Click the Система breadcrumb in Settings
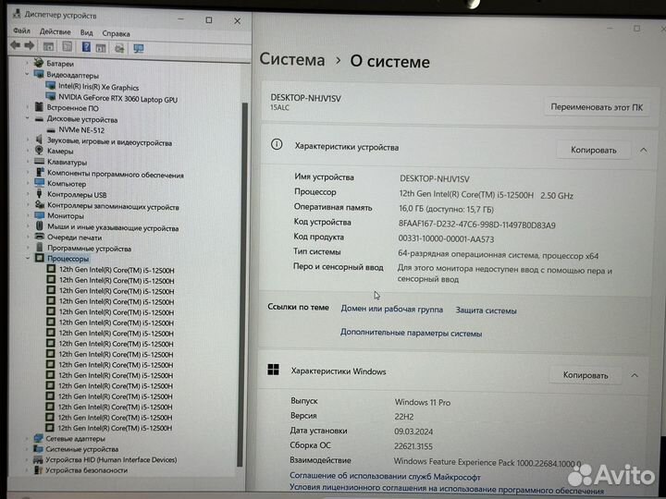The width and height of the screenshot is (666, 499). pyautogui.click(x=291, y=59)
